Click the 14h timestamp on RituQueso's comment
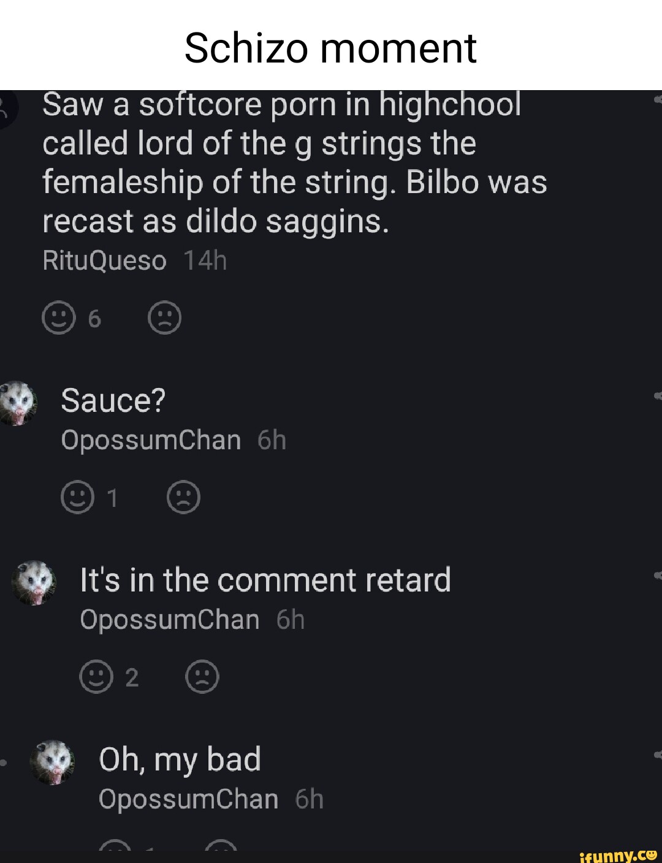This screenshot has height=863, width=662. click(x=205, y=261)
